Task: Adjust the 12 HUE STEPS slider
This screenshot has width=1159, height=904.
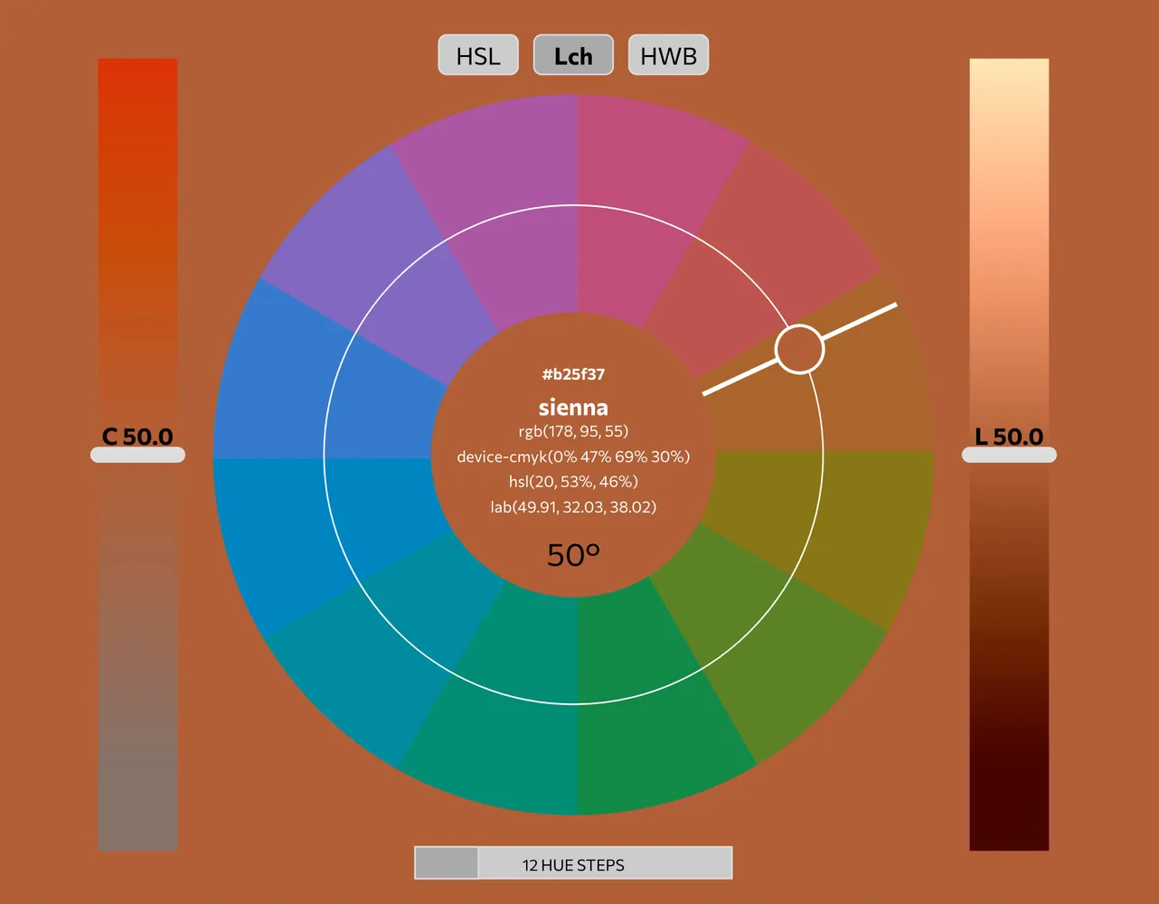Action: [573, 863]
